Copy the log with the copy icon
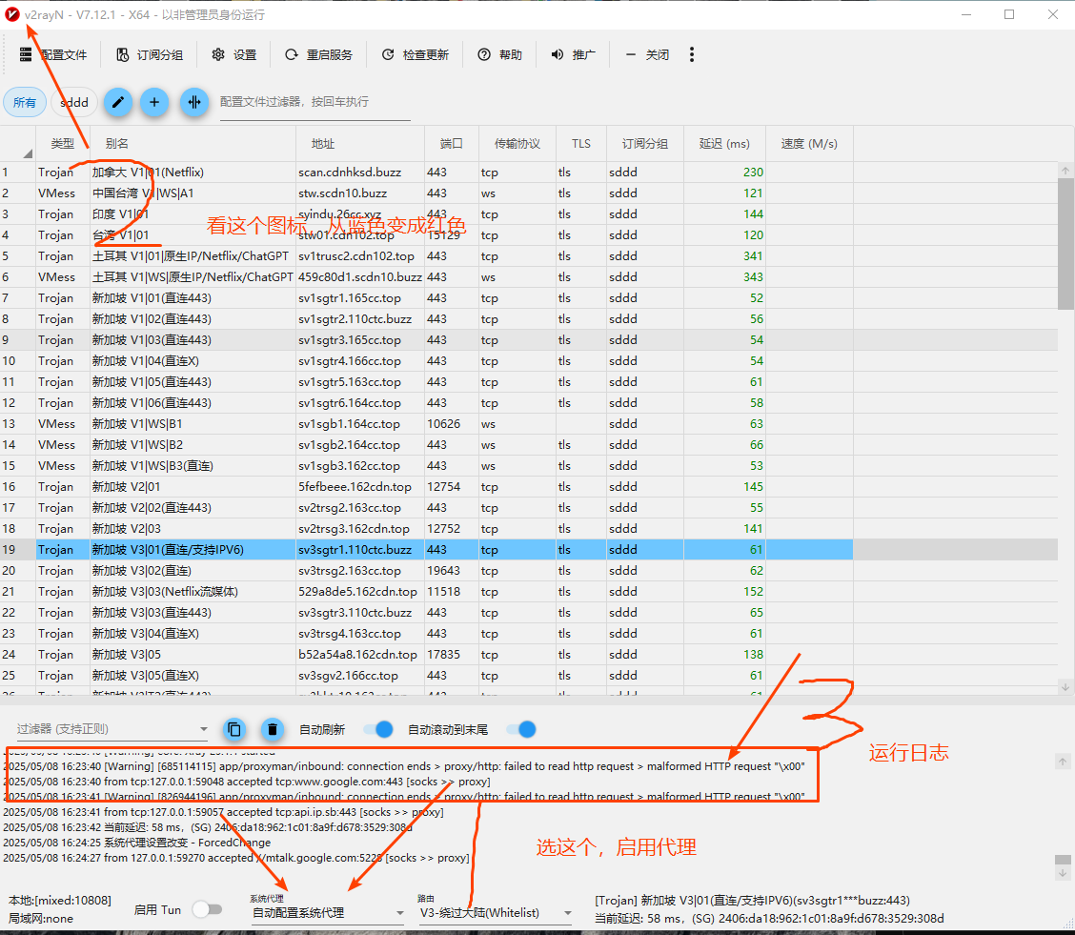The width and height of the screenshot is (1075, 935). [x=233, y=730]
